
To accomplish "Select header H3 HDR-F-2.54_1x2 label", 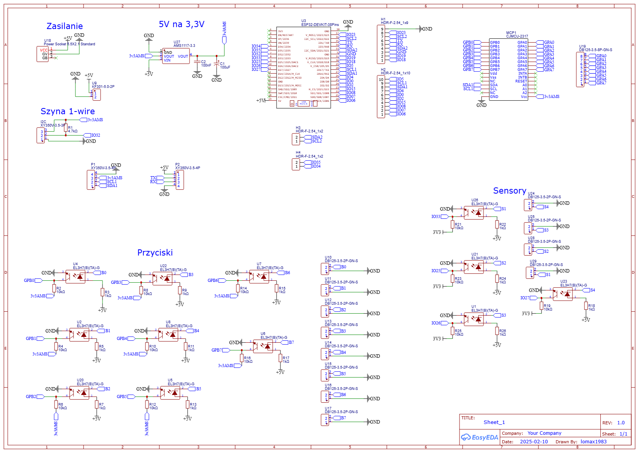I will [x=309, y=129].
